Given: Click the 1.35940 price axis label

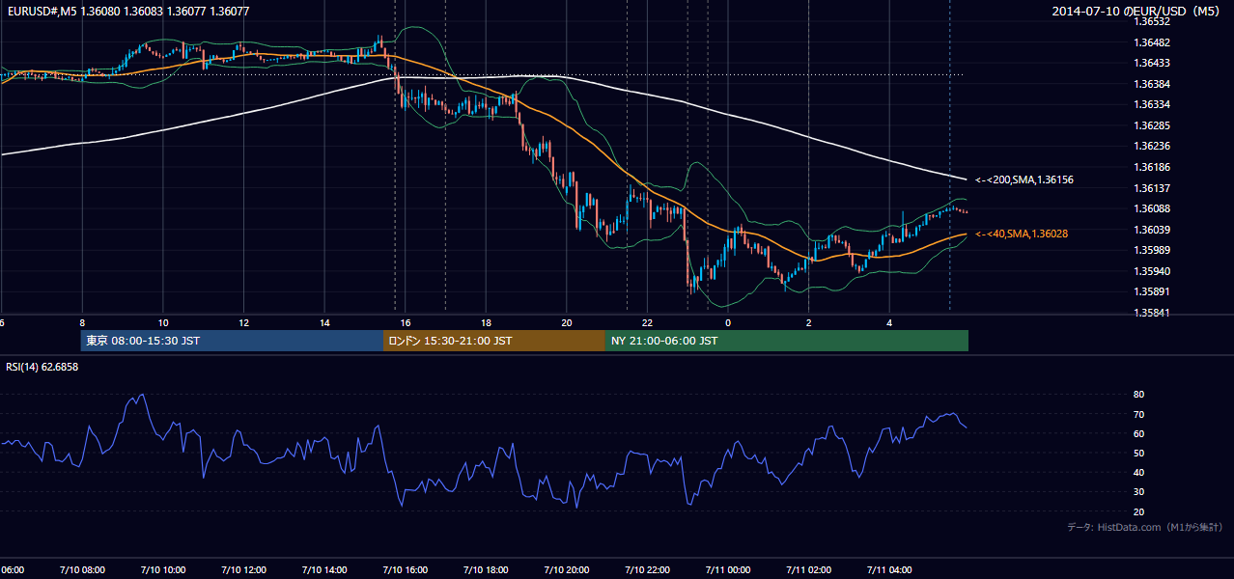Looking at the screenshot, I should point(1152,271).
